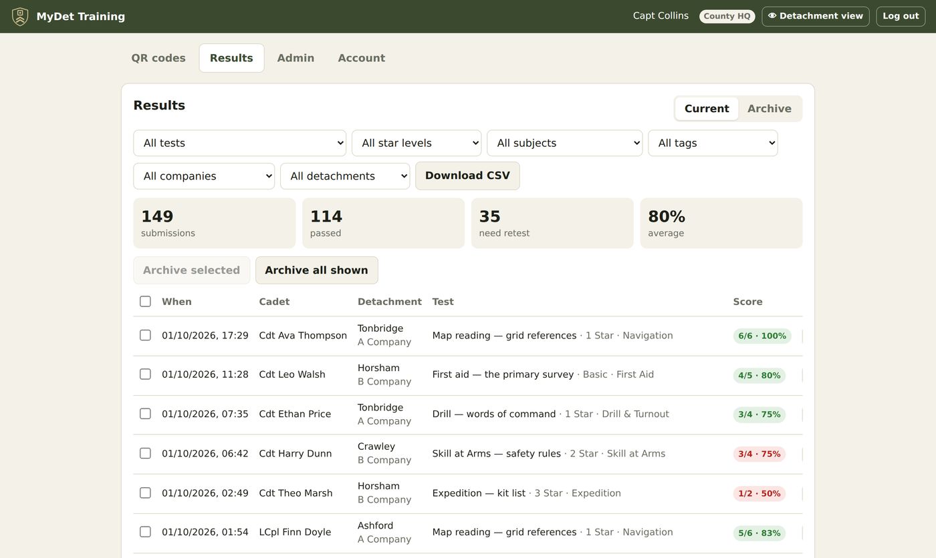Open the All detachments filter
This screenshot has height=558, width=936.
click(x=345, y=176)
